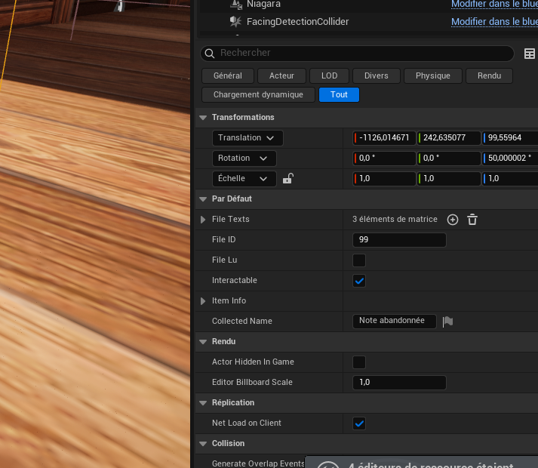Open the table view settings icon beside search
This screenshot has height=468, width=538.
(530, 54)
